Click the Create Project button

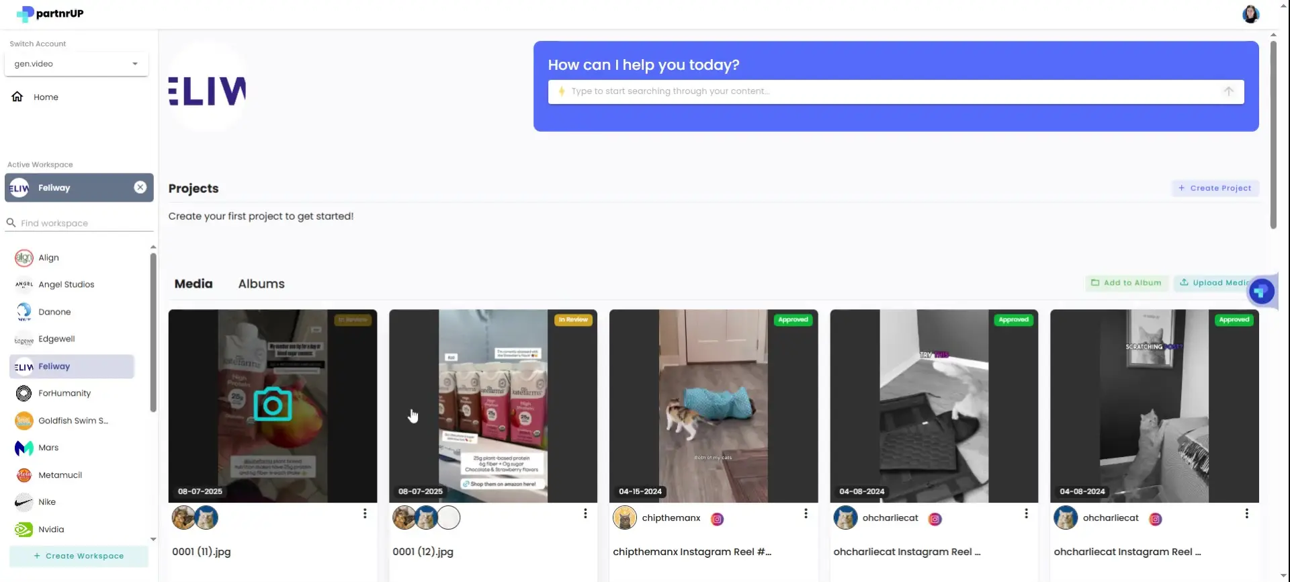[1215, 188]
